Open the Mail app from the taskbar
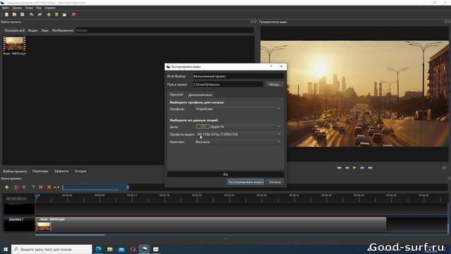Viewport: 451px width, 254px height. coord(121,249)
